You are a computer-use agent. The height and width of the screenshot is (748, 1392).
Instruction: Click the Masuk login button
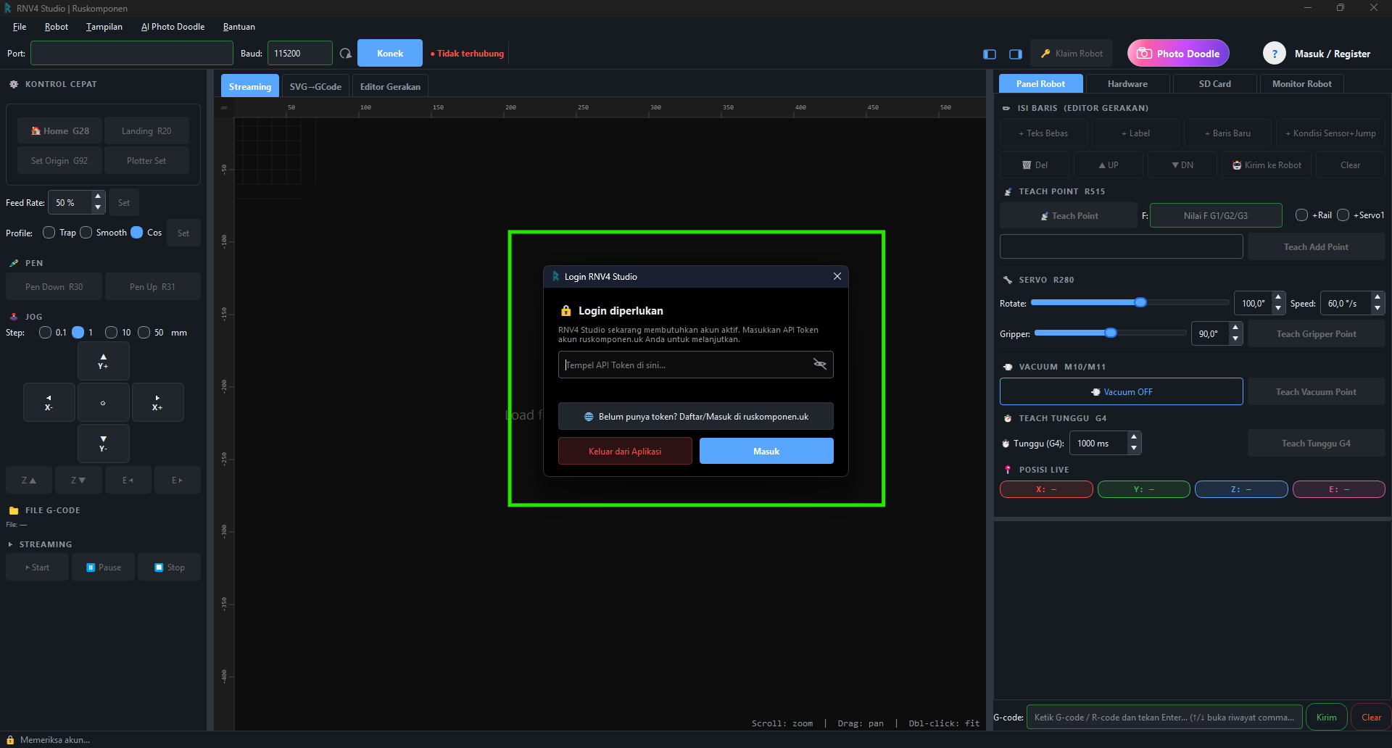pos(766,451)
